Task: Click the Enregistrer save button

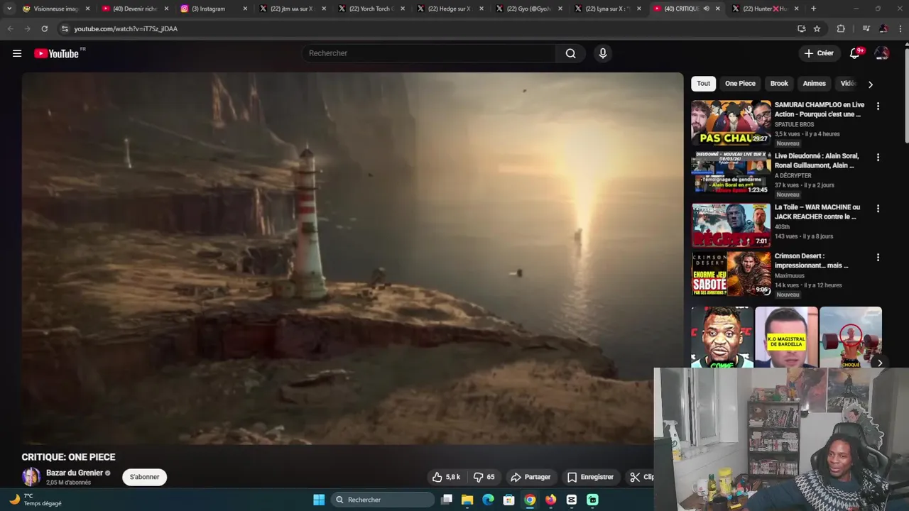Action: pyautogui.click(x=590, y=477)
